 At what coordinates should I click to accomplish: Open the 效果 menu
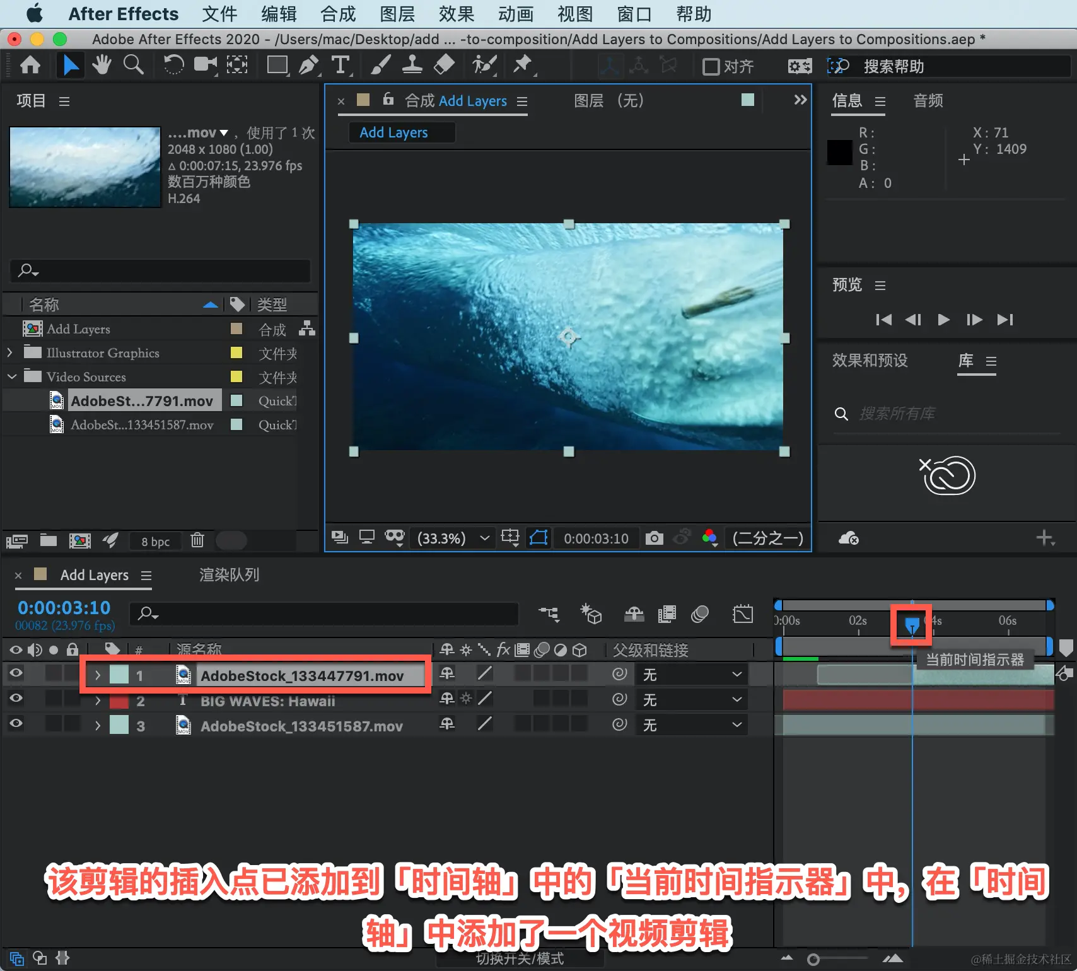[x=457, y=14]
